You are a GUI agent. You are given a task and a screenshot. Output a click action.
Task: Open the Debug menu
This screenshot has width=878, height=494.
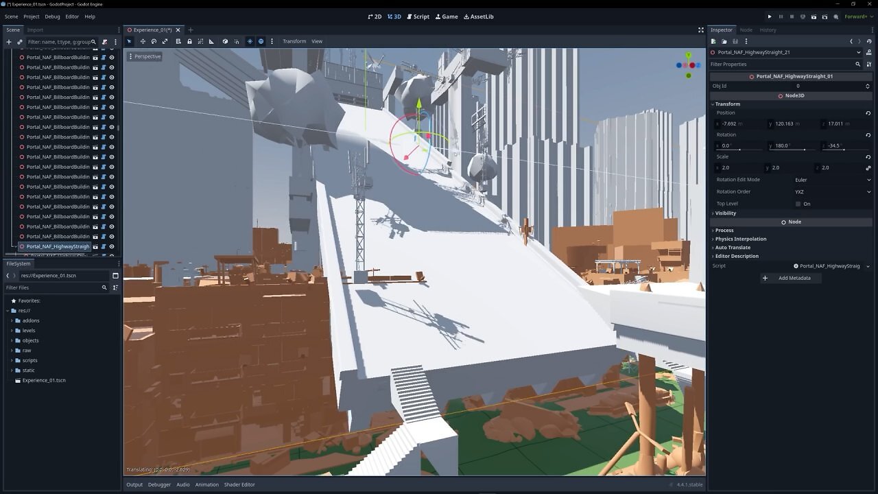coord(52,16)
